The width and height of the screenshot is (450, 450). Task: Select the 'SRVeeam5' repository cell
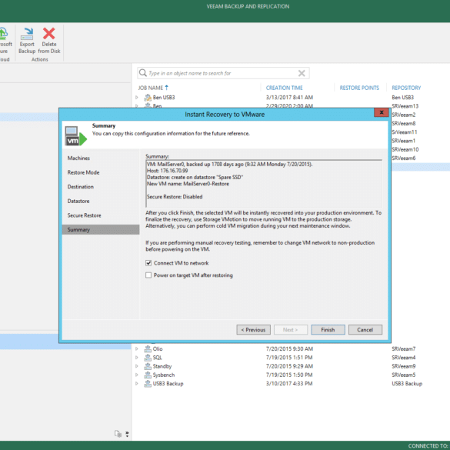click(404, 375)
